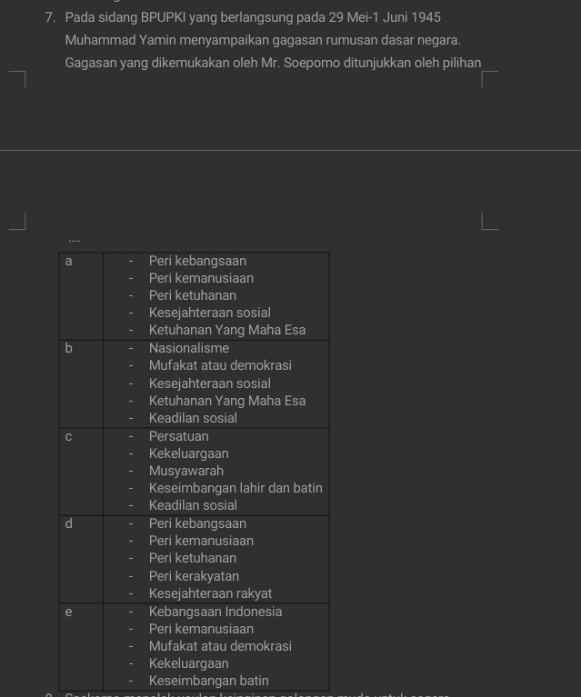The height and width of the screenshot is (697, 581).
Task: Click the text 'Peri kebangsaan' in option a
Action: pyautogui.click(x=197, y=261)
